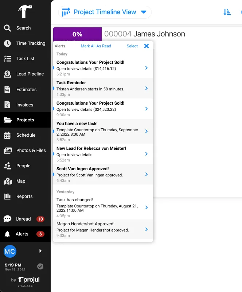Click the purple 0% project progress bar
Screen dimensions: 242x292
[77, 34]
